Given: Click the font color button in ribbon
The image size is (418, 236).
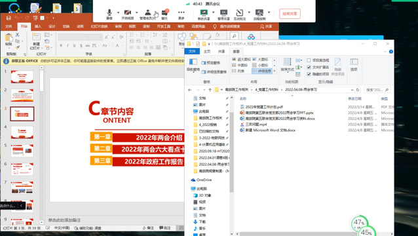Looking at the screenshot, I should 117,46.
